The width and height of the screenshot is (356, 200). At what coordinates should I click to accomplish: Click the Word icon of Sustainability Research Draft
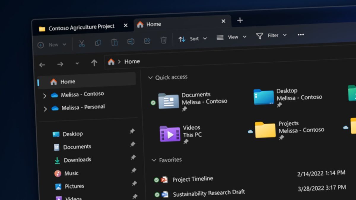click(x=165, y=194)
